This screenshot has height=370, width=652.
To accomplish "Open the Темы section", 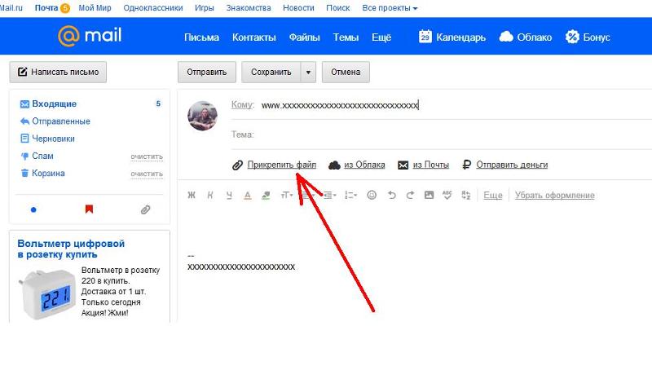I will pyautogui.click(x=346, y=37).
